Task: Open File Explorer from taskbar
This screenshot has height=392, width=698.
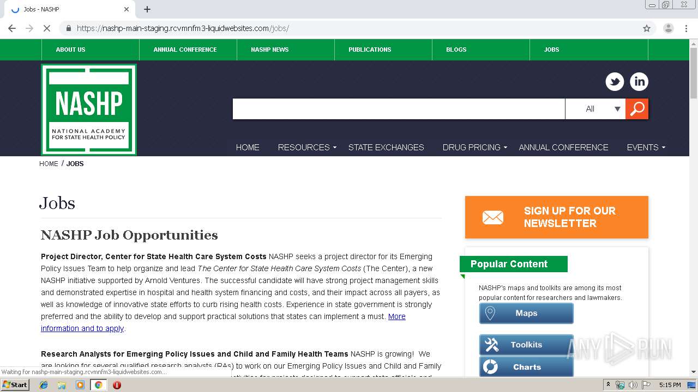Action: click(62, 385)
